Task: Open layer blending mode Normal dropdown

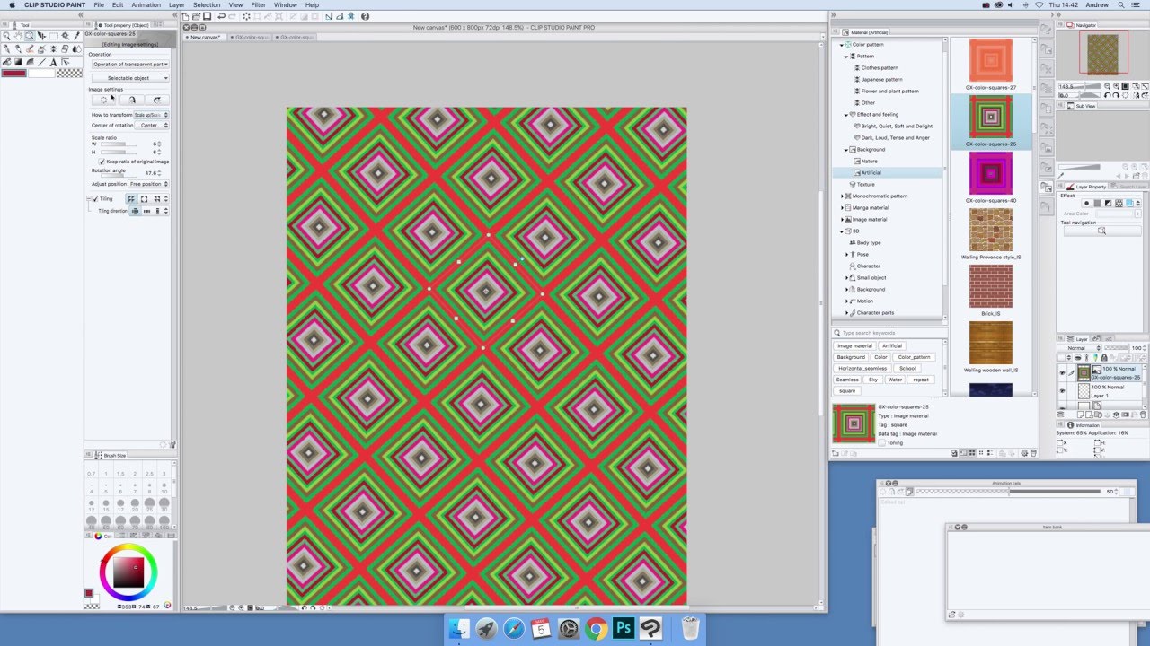Action: click(1079, 348)
